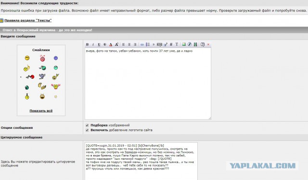Click the 'Цитируемое сообщение' section heading
The image size is (308, 180).
[x=22, y=137]
